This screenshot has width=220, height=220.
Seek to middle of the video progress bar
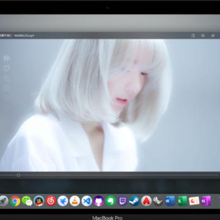coord(110,175)
